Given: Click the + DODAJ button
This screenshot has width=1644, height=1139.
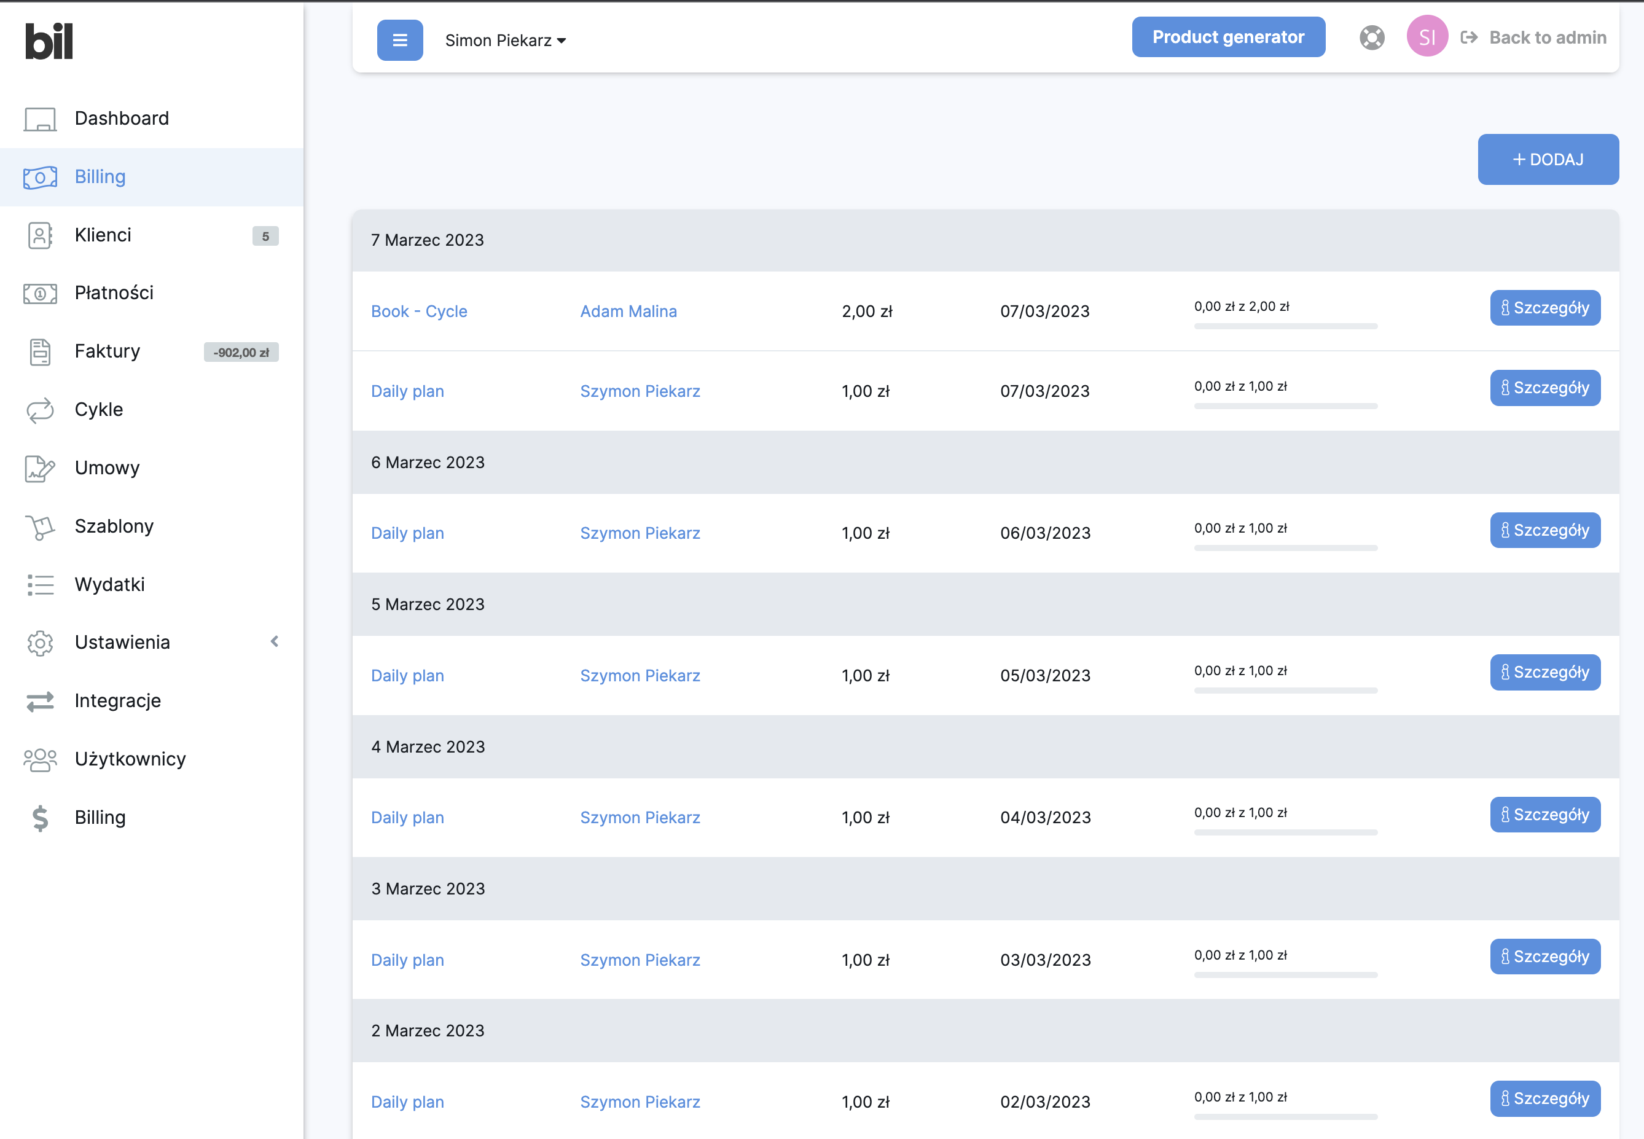Looking at the screenshot, I should 1547,160.
